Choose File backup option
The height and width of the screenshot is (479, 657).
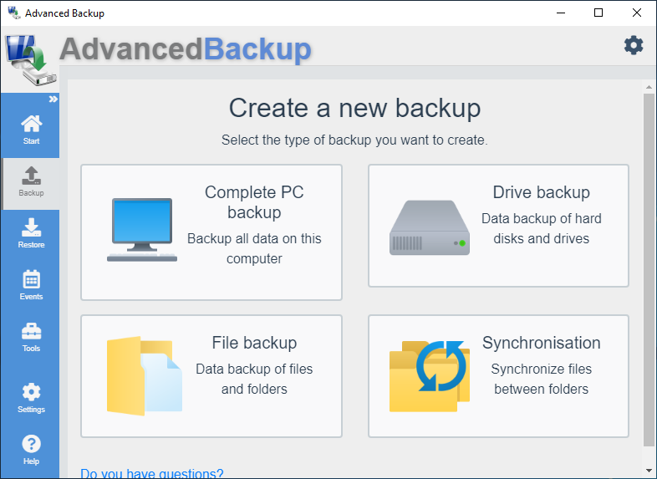click(x=211, y=376)
